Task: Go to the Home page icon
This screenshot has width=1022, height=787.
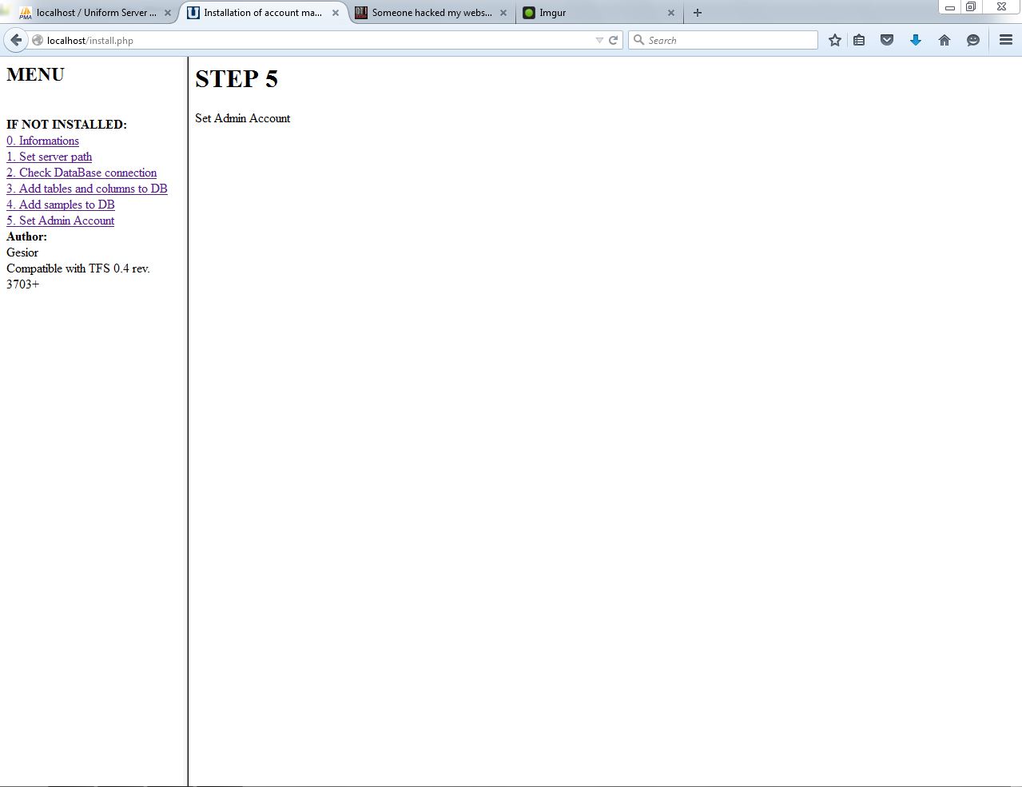Action: point(944,40)
